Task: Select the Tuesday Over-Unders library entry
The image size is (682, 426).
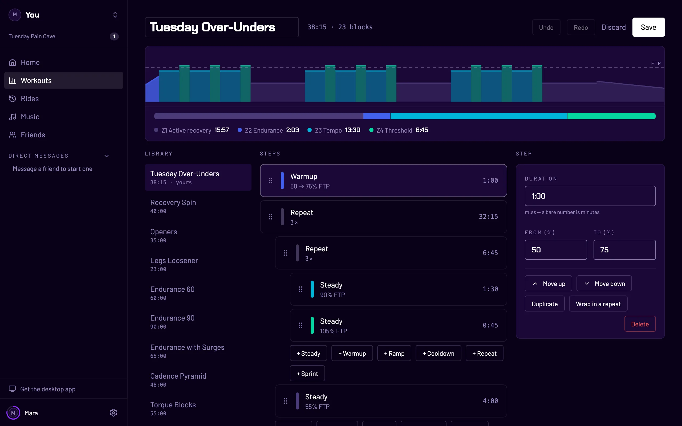Action: pyautogui.click(x=198, y=178)
